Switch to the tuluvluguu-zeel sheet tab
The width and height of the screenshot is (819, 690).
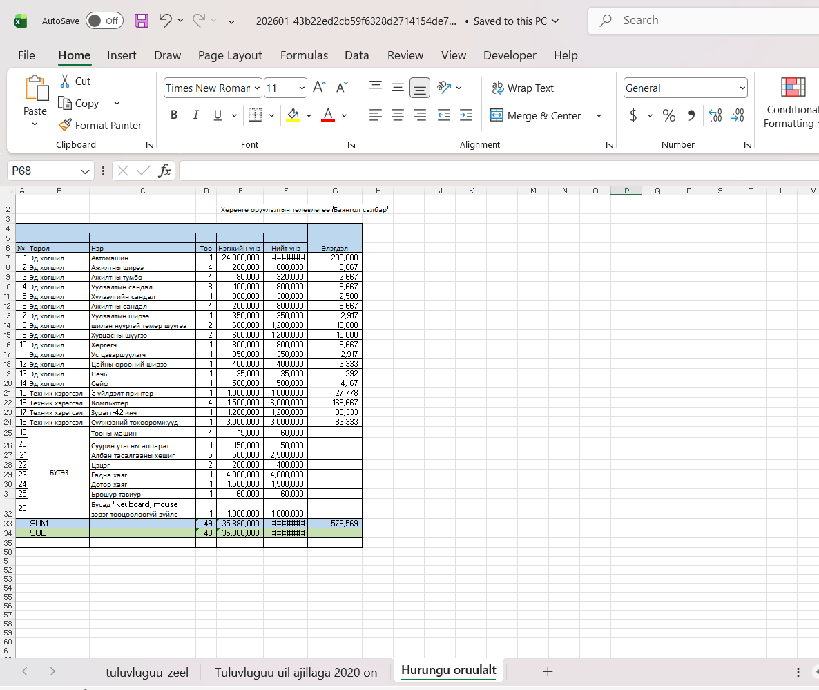pyautogui.click(x=147, y=672)
